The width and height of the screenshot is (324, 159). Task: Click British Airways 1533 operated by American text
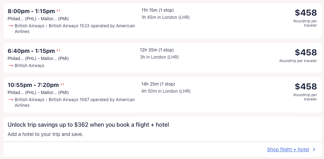(x=92, y=26)
